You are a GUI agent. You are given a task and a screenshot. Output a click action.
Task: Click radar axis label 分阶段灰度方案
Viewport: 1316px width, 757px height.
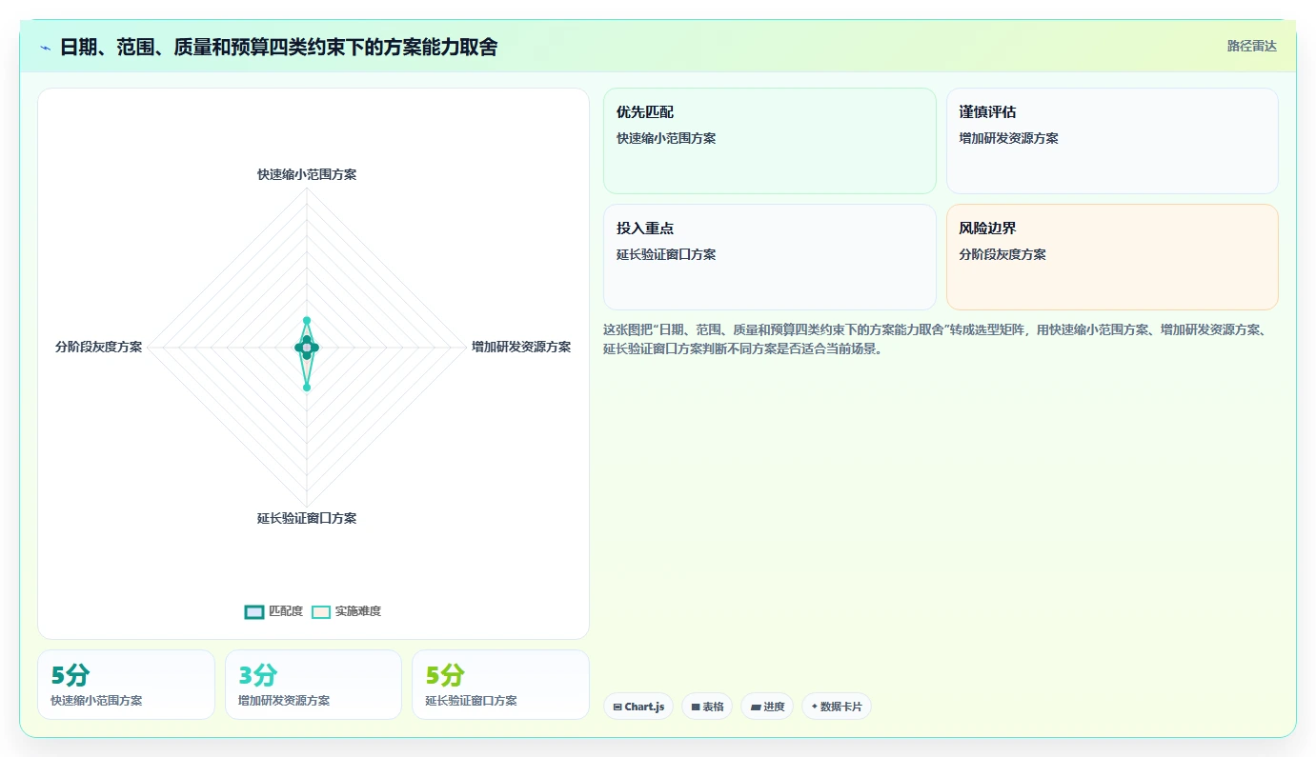[98, 347]
